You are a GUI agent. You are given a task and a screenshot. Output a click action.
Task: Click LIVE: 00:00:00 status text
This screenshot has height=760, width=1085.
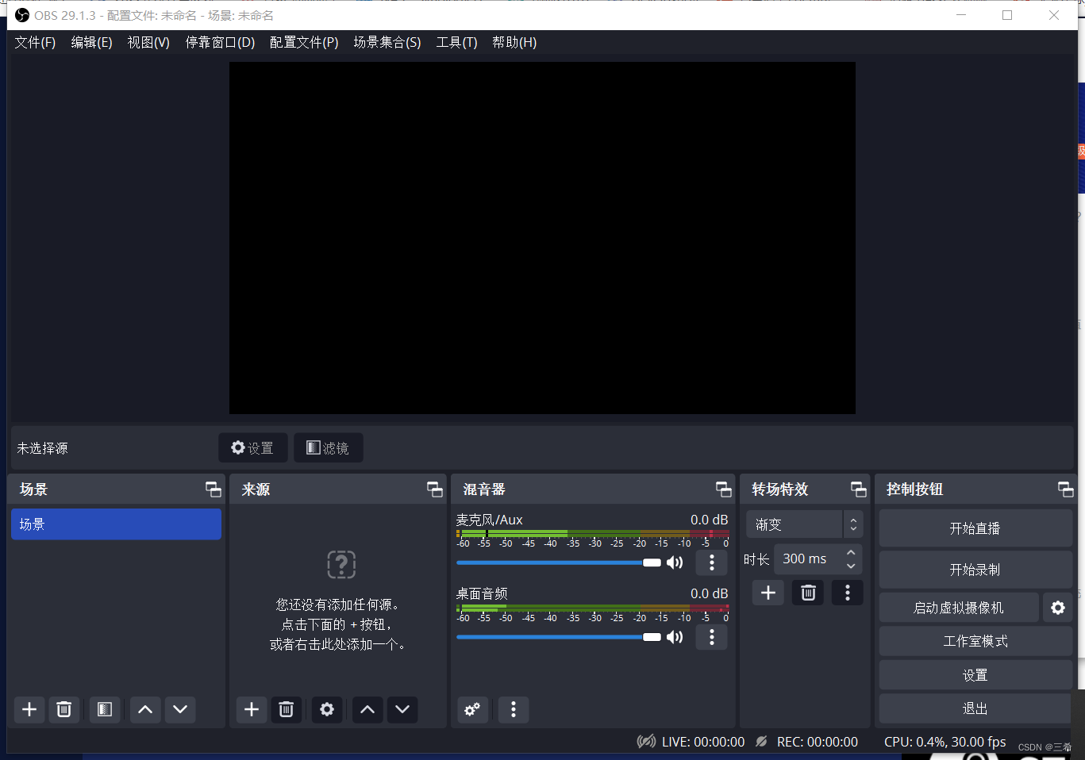click(x=703, y=742)
